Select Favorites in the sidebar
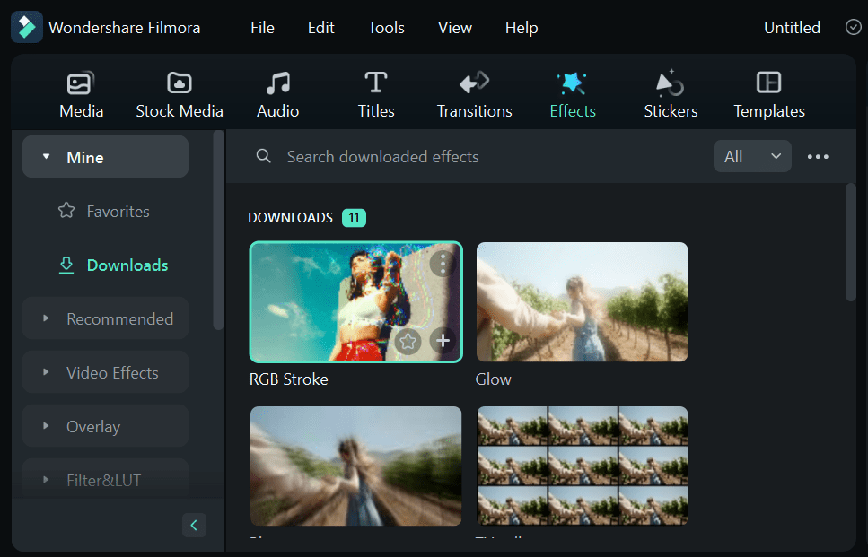This screenshot has height=557, width=868. [105, 211]
